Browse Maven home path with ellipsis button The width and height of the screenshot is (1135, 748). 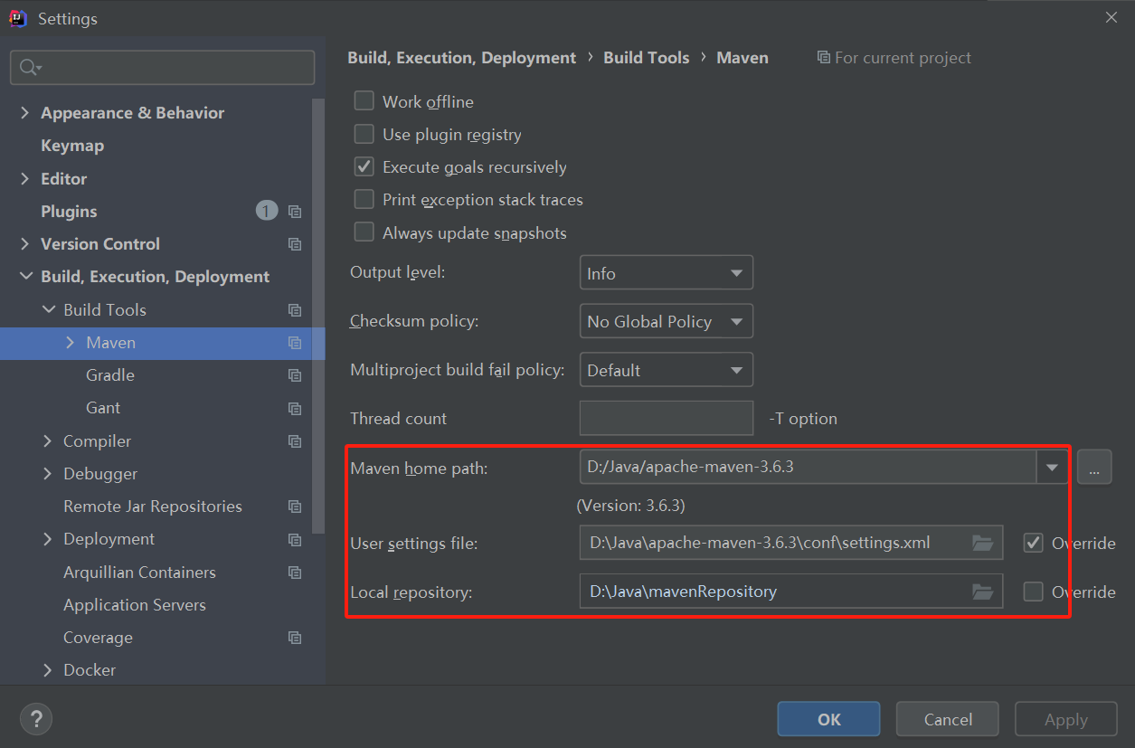pos(1094,468)
